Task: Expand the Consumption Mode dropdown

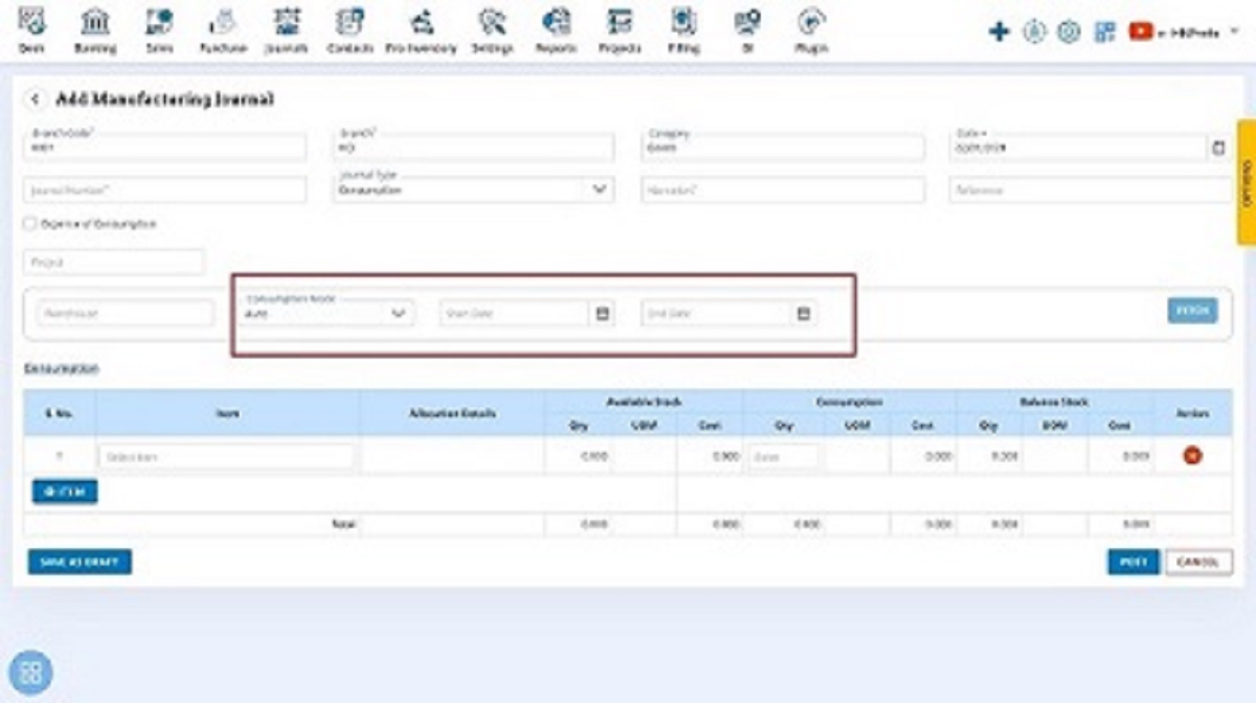Action: pos(398,313)
